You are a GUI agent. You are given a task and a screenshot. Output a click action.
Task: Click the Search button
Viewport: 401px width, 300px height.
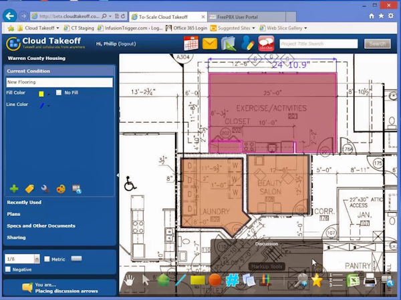(378, 44)
